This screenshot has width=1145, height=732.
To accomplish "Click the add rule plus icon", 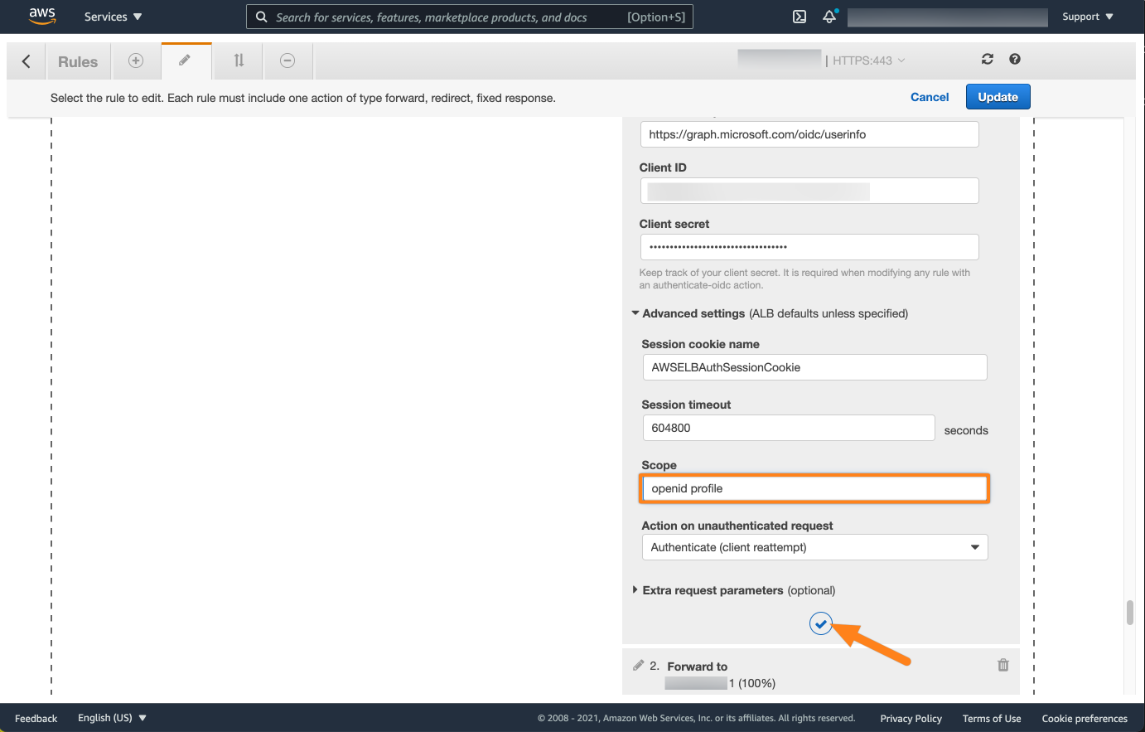I will pyautogui.click(x=136, y=61).
